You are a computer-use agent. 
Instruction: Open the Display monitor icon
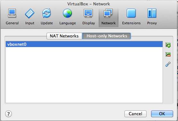[x=88, y=13]
